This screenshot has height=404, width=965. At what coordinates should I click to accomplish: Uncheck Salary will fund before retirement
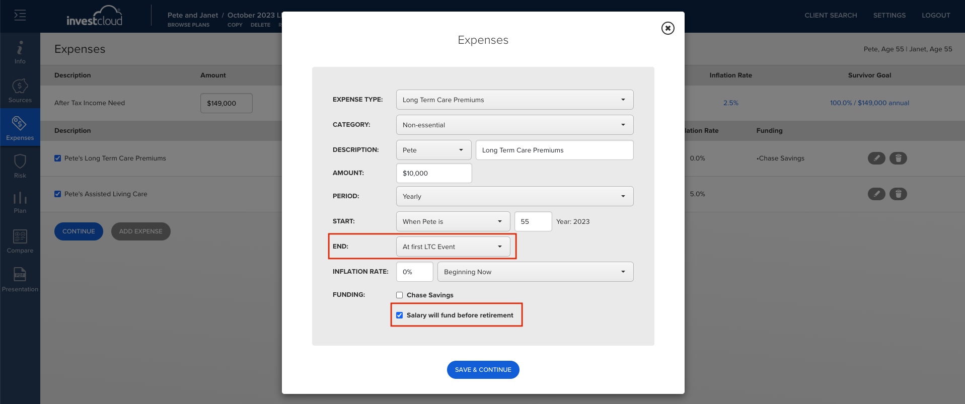(400, 315)
